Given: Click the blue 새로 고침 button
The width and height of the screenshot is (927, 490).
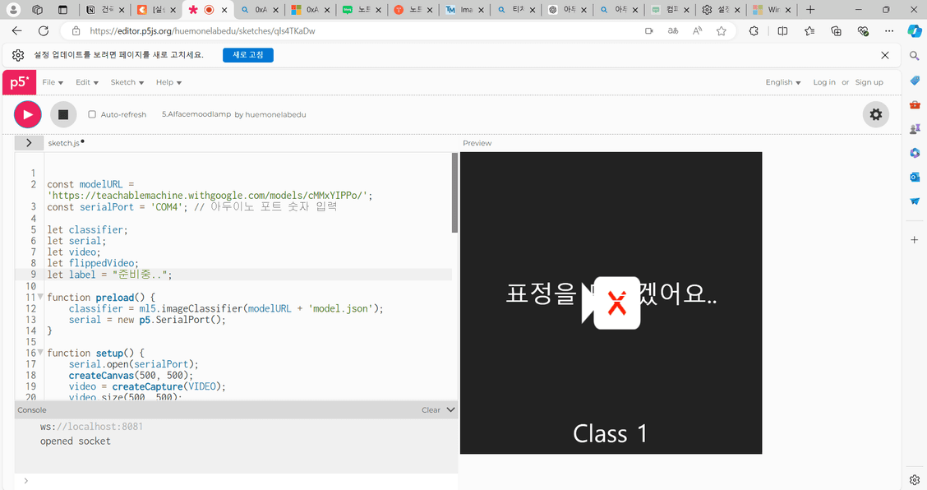Looking at the screenshot, I should click(247, 55).
